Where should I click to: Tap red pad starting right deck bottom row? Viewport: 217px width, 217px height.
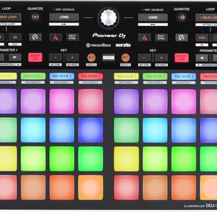coord(126,188)
